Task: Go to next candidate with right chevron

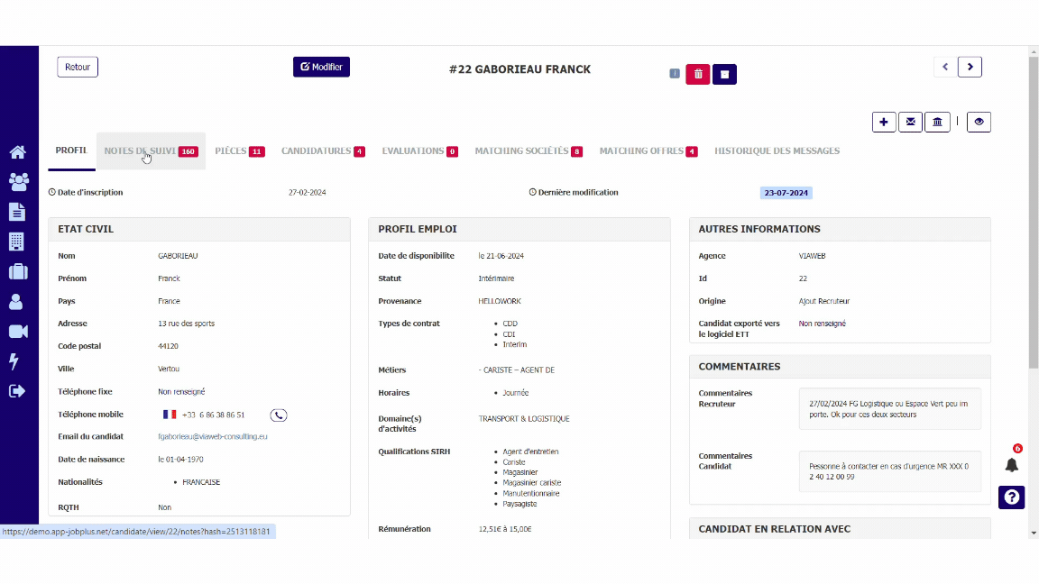Action: point(970,67)
